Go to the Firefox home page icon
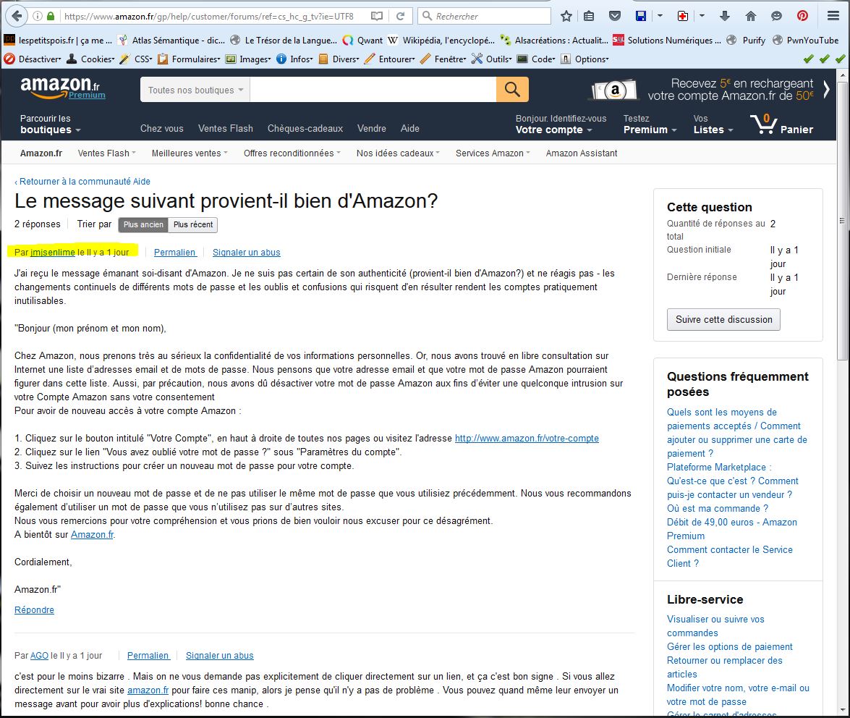Viewport: 850px width, 718px height. (750, 16)
